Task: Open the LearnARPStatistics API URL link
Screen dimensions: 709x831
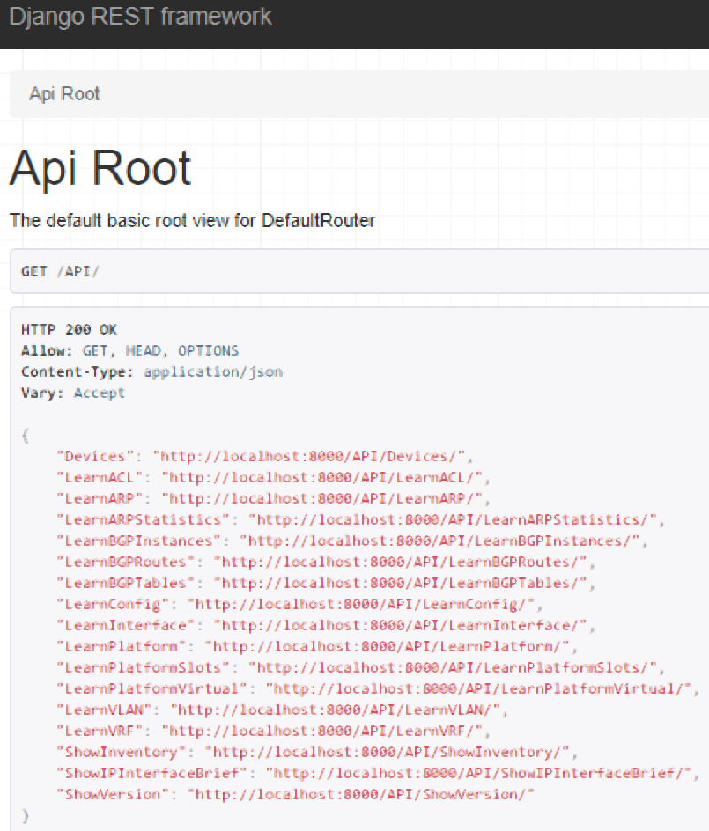Action: 453,519
